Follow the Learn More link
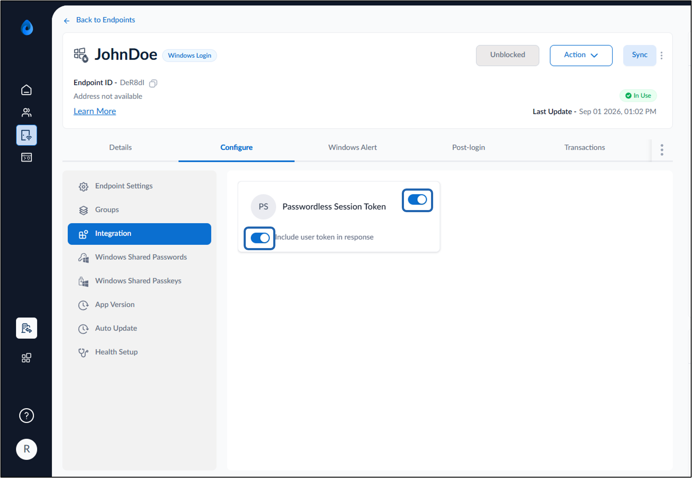The image size is (692, 478). coord(95,111)
